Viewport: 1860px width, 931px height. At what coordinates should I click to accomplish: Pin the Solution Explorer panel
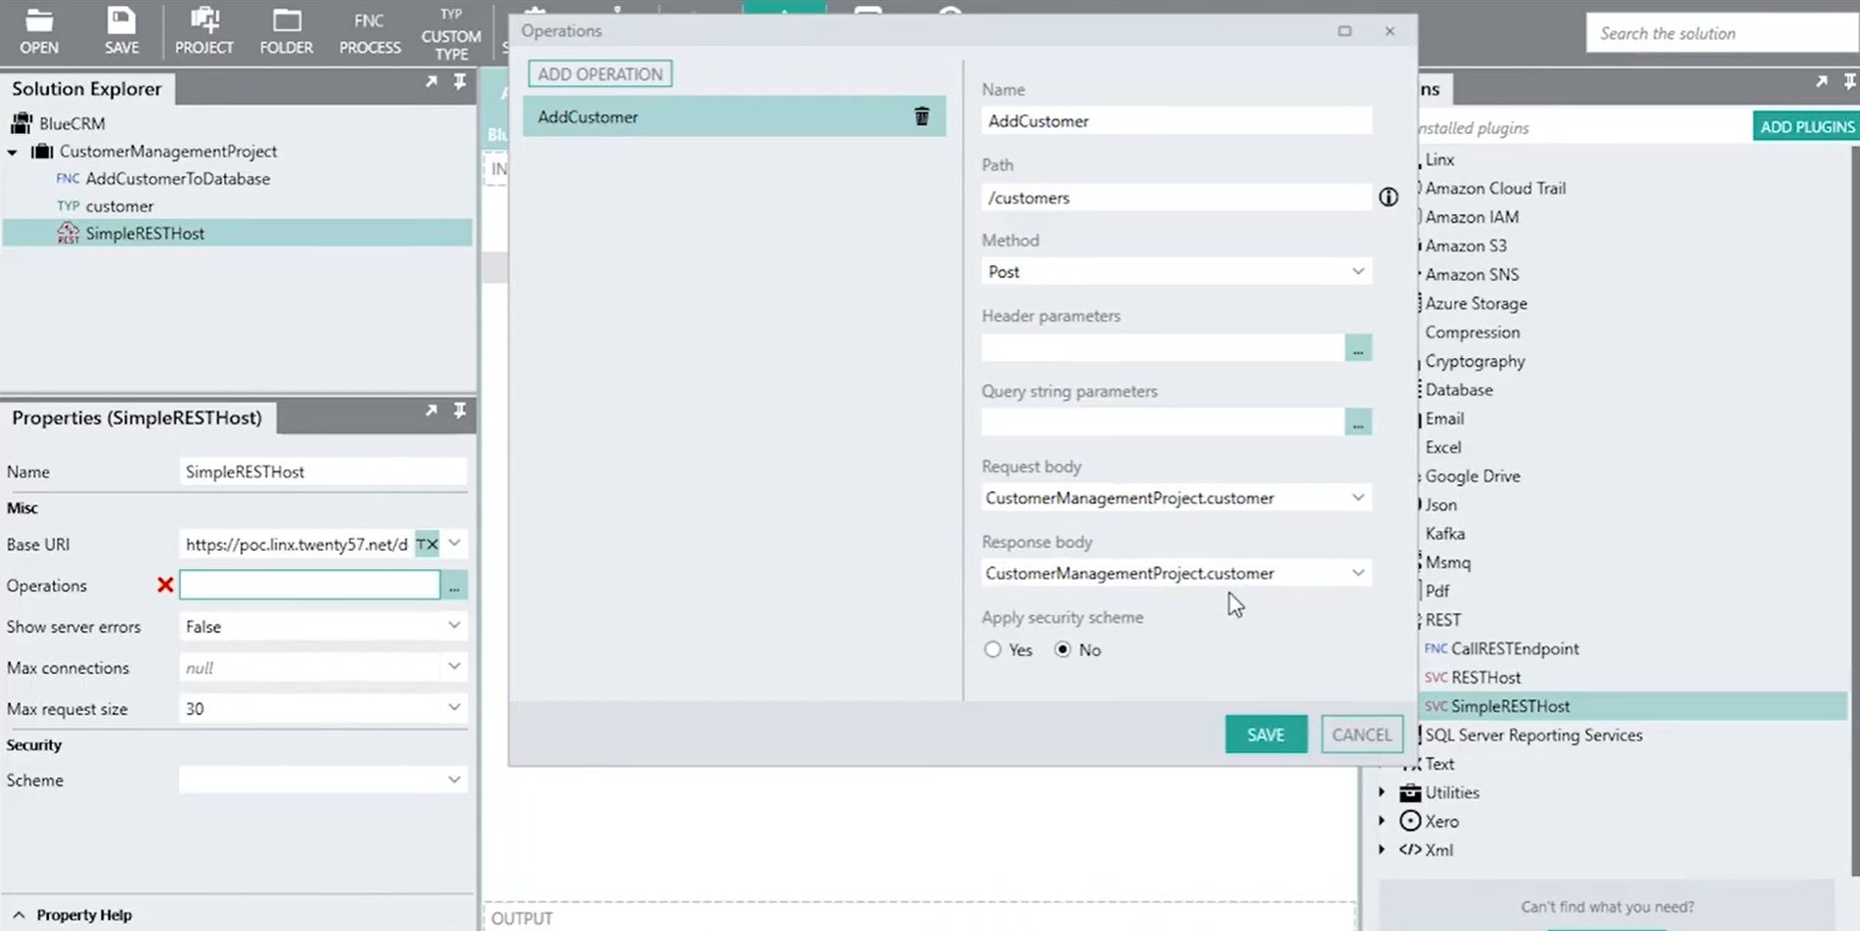point(460,82)
